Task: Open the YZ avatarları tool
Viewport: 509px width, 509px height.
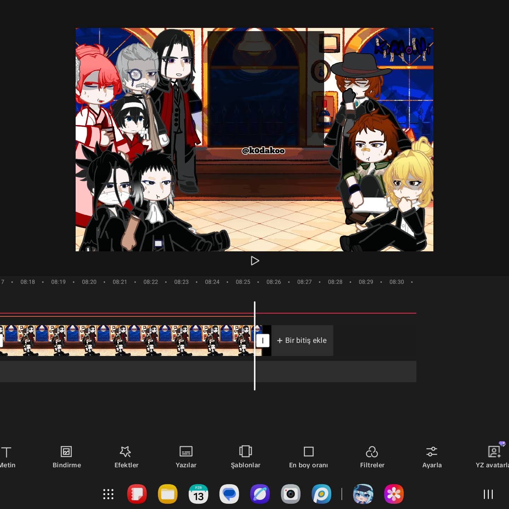Action: point(494,457)
